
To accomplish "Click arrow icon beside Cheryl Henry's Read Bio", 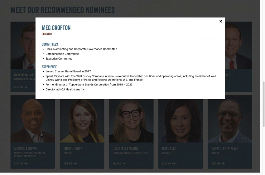I will click(x=75, y=163).
